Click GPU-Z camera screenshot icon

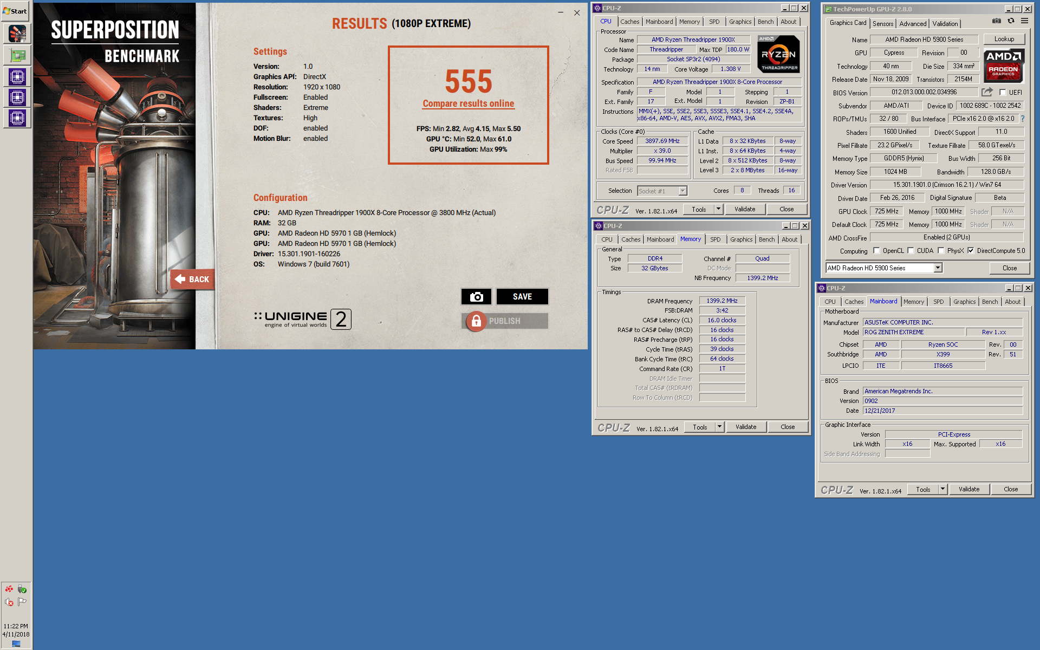click(x=996, y=21)
